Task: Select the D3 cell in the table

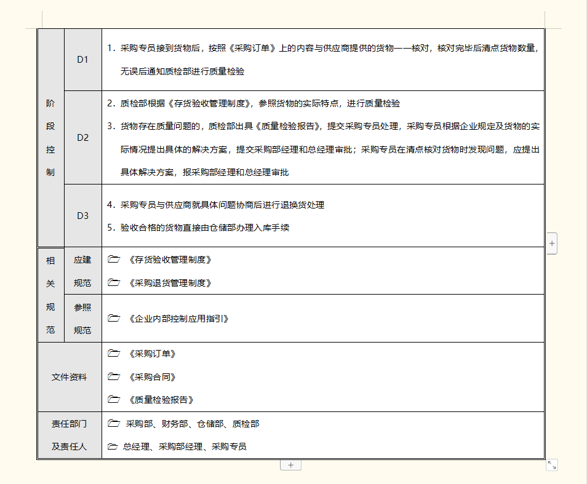Action: tap(82, 215)
